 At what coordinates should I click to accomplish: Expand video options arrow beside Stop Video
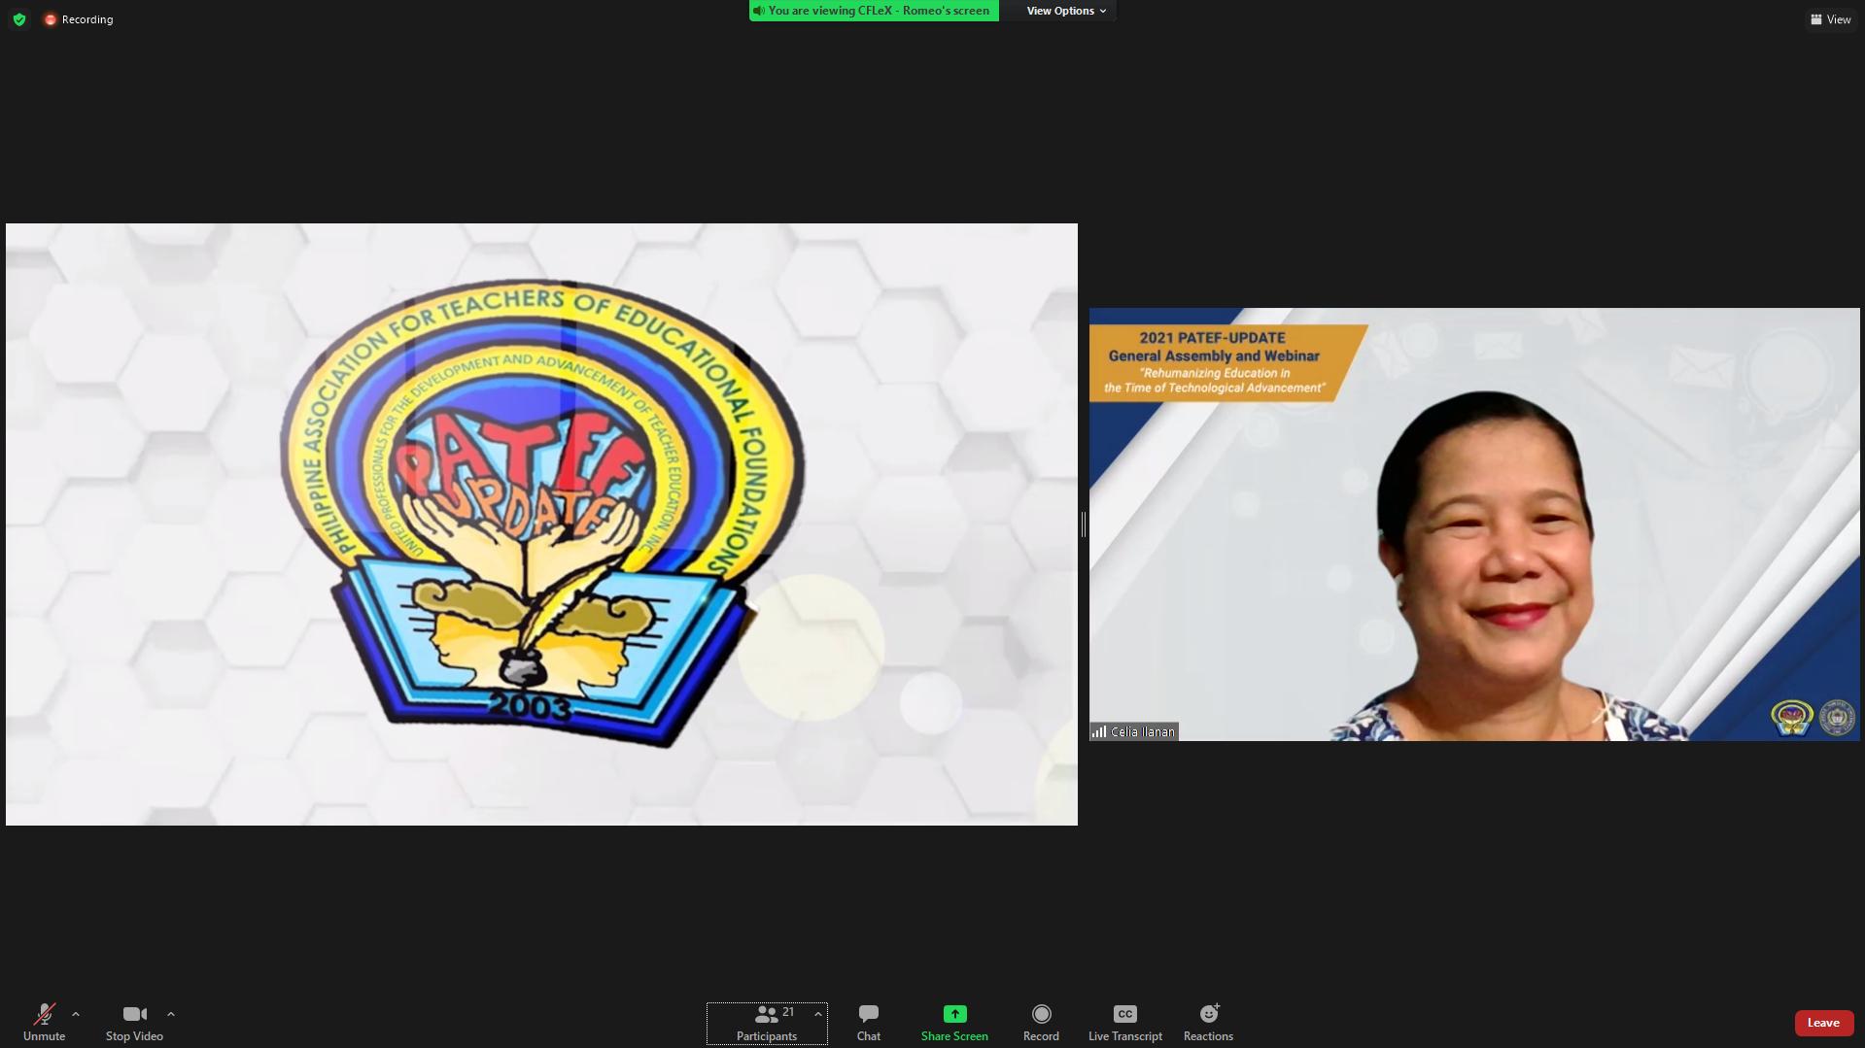(171, 1014)
